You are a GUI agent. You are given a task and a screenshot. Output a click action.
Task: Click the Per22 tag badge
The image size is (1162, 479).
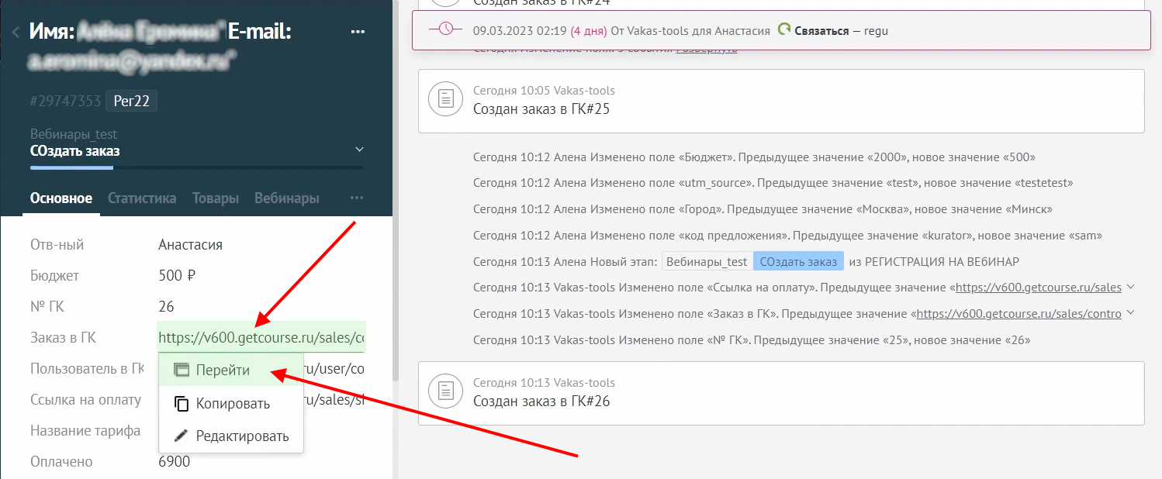pos(131,102)
